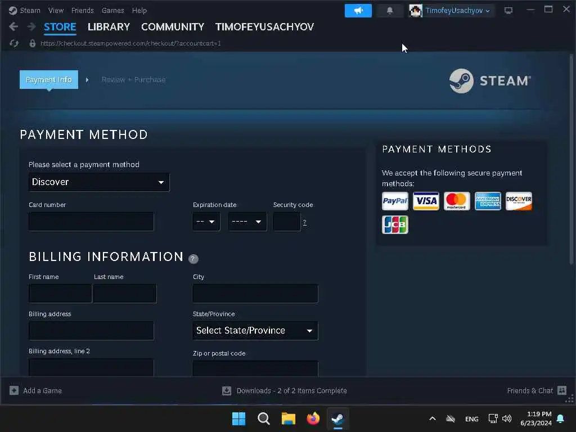Open the Help menu
This screenshot has width=576, height=432.
pos(139,10)
